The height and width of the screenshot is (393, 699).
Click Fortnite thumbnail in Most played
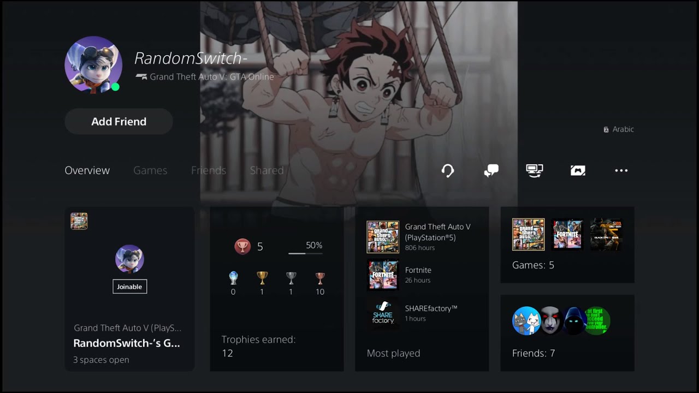(383, 275)
